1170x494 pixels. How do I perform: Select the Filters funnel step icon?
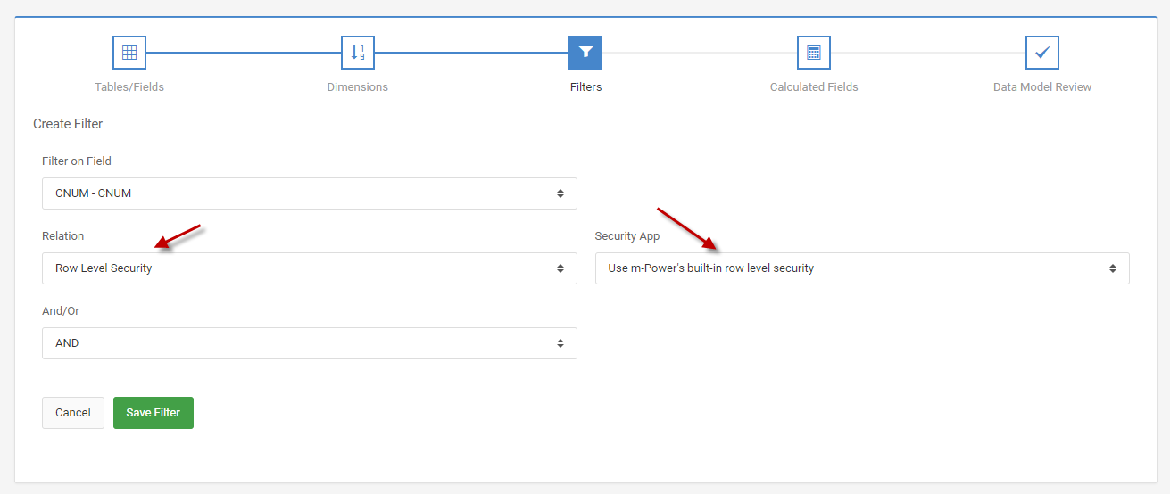585,53
